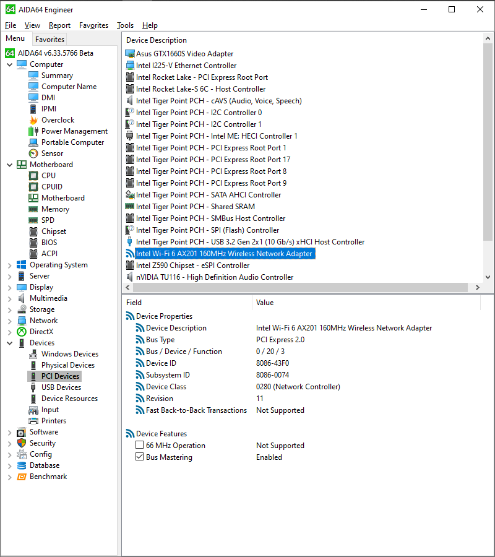Click the Asus GTX1660S Video Adapter icon
495x557 pixels.
(129, 53)
